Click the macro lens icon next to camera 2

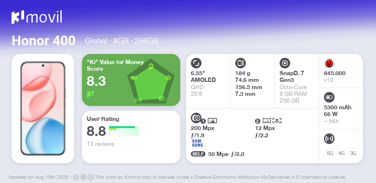[277, 121]
